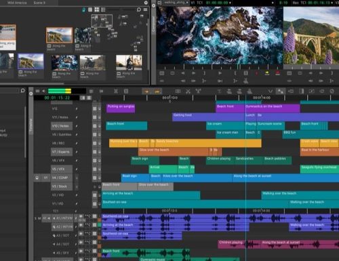Select the V7 / Experts track
This screenshot has height=261, width=339.
coord(62,152)
